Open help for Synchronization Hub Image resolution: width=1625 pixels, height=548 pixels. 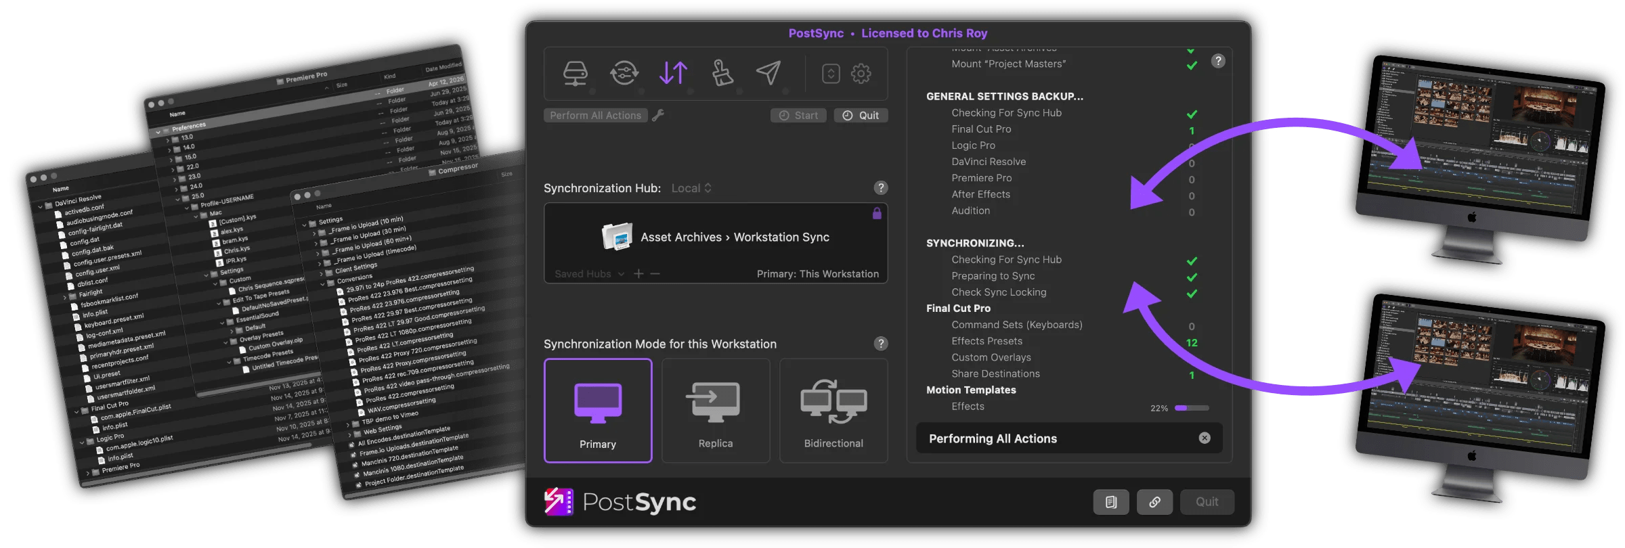pos(881,188)
